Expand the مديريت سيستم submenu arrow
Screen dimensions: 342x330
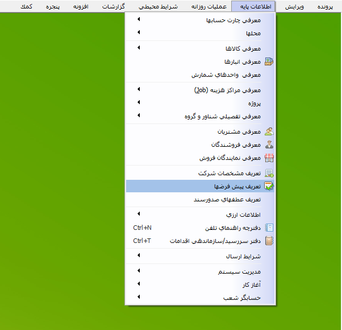point(139,271)
